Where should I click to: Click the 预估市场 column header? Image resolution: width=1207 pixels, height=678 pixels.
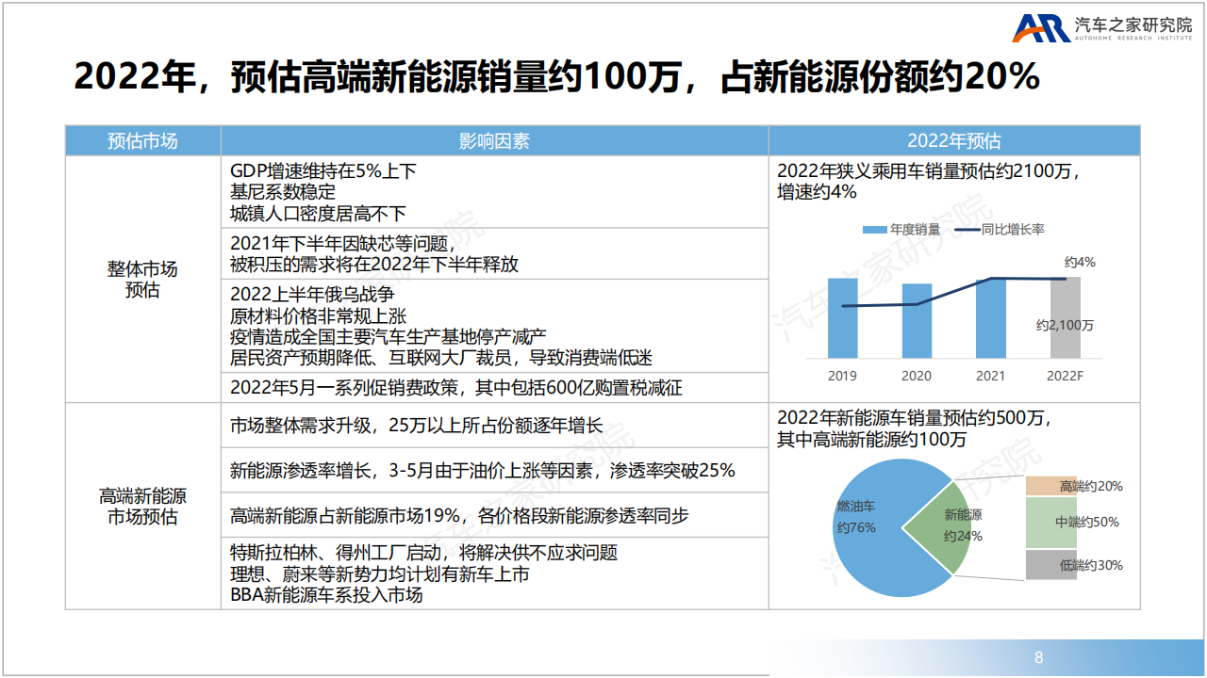142,141
